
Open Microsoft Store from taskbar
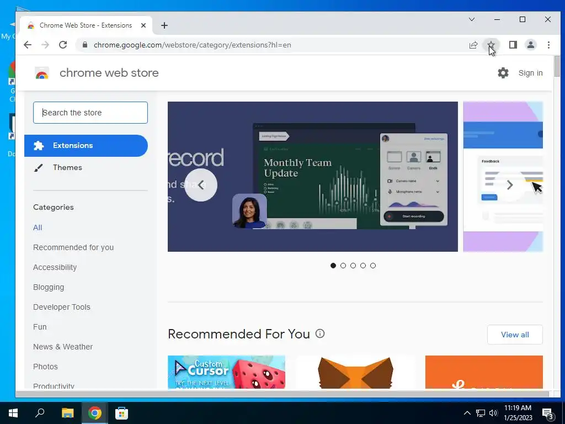121,413
